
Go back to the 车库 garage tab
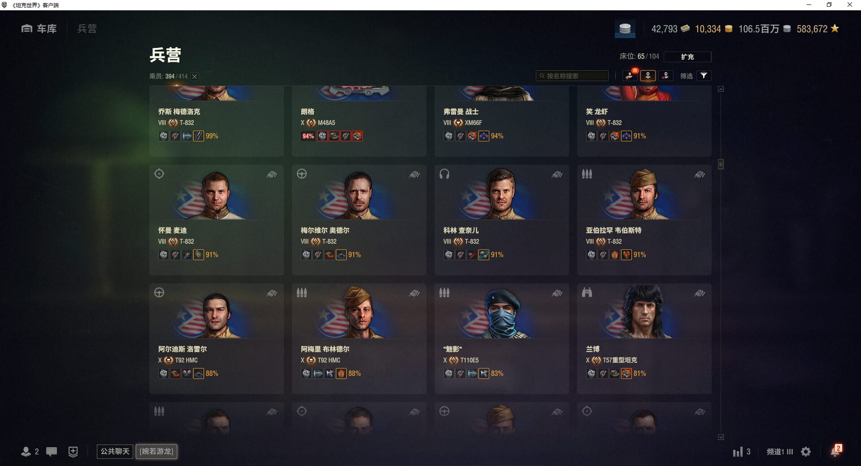39,29
